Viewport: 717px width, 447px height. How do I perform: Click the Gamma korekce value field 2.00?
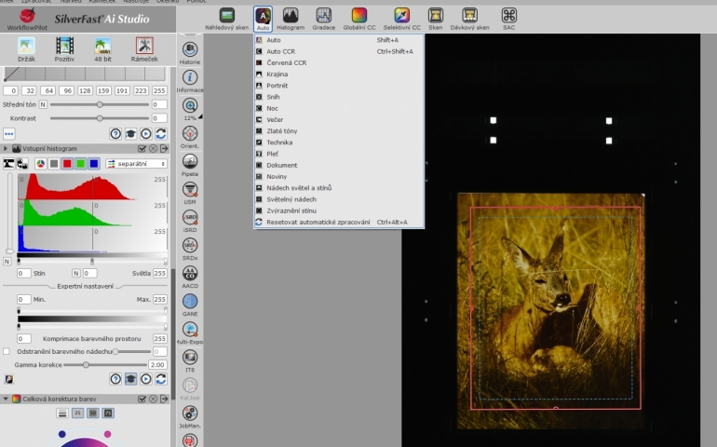[x=157, y=365]
